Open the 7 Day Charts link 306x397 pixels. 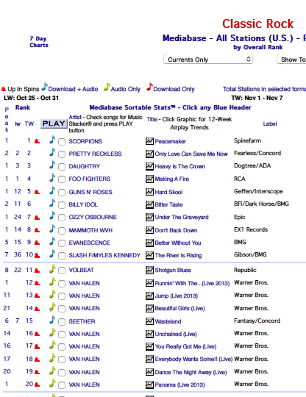39,42
